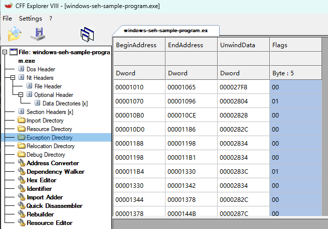Collapse the Nt Headers tree node
Viewport: 328px width, 229px height.
13,77
